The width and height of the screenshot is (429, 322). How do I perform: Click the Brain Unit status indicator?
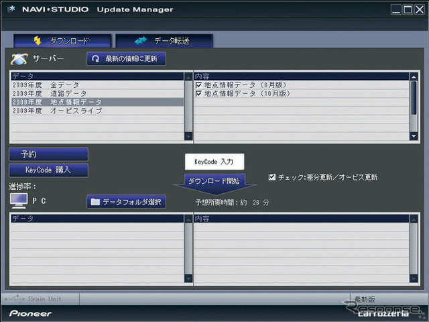[33, 299]
